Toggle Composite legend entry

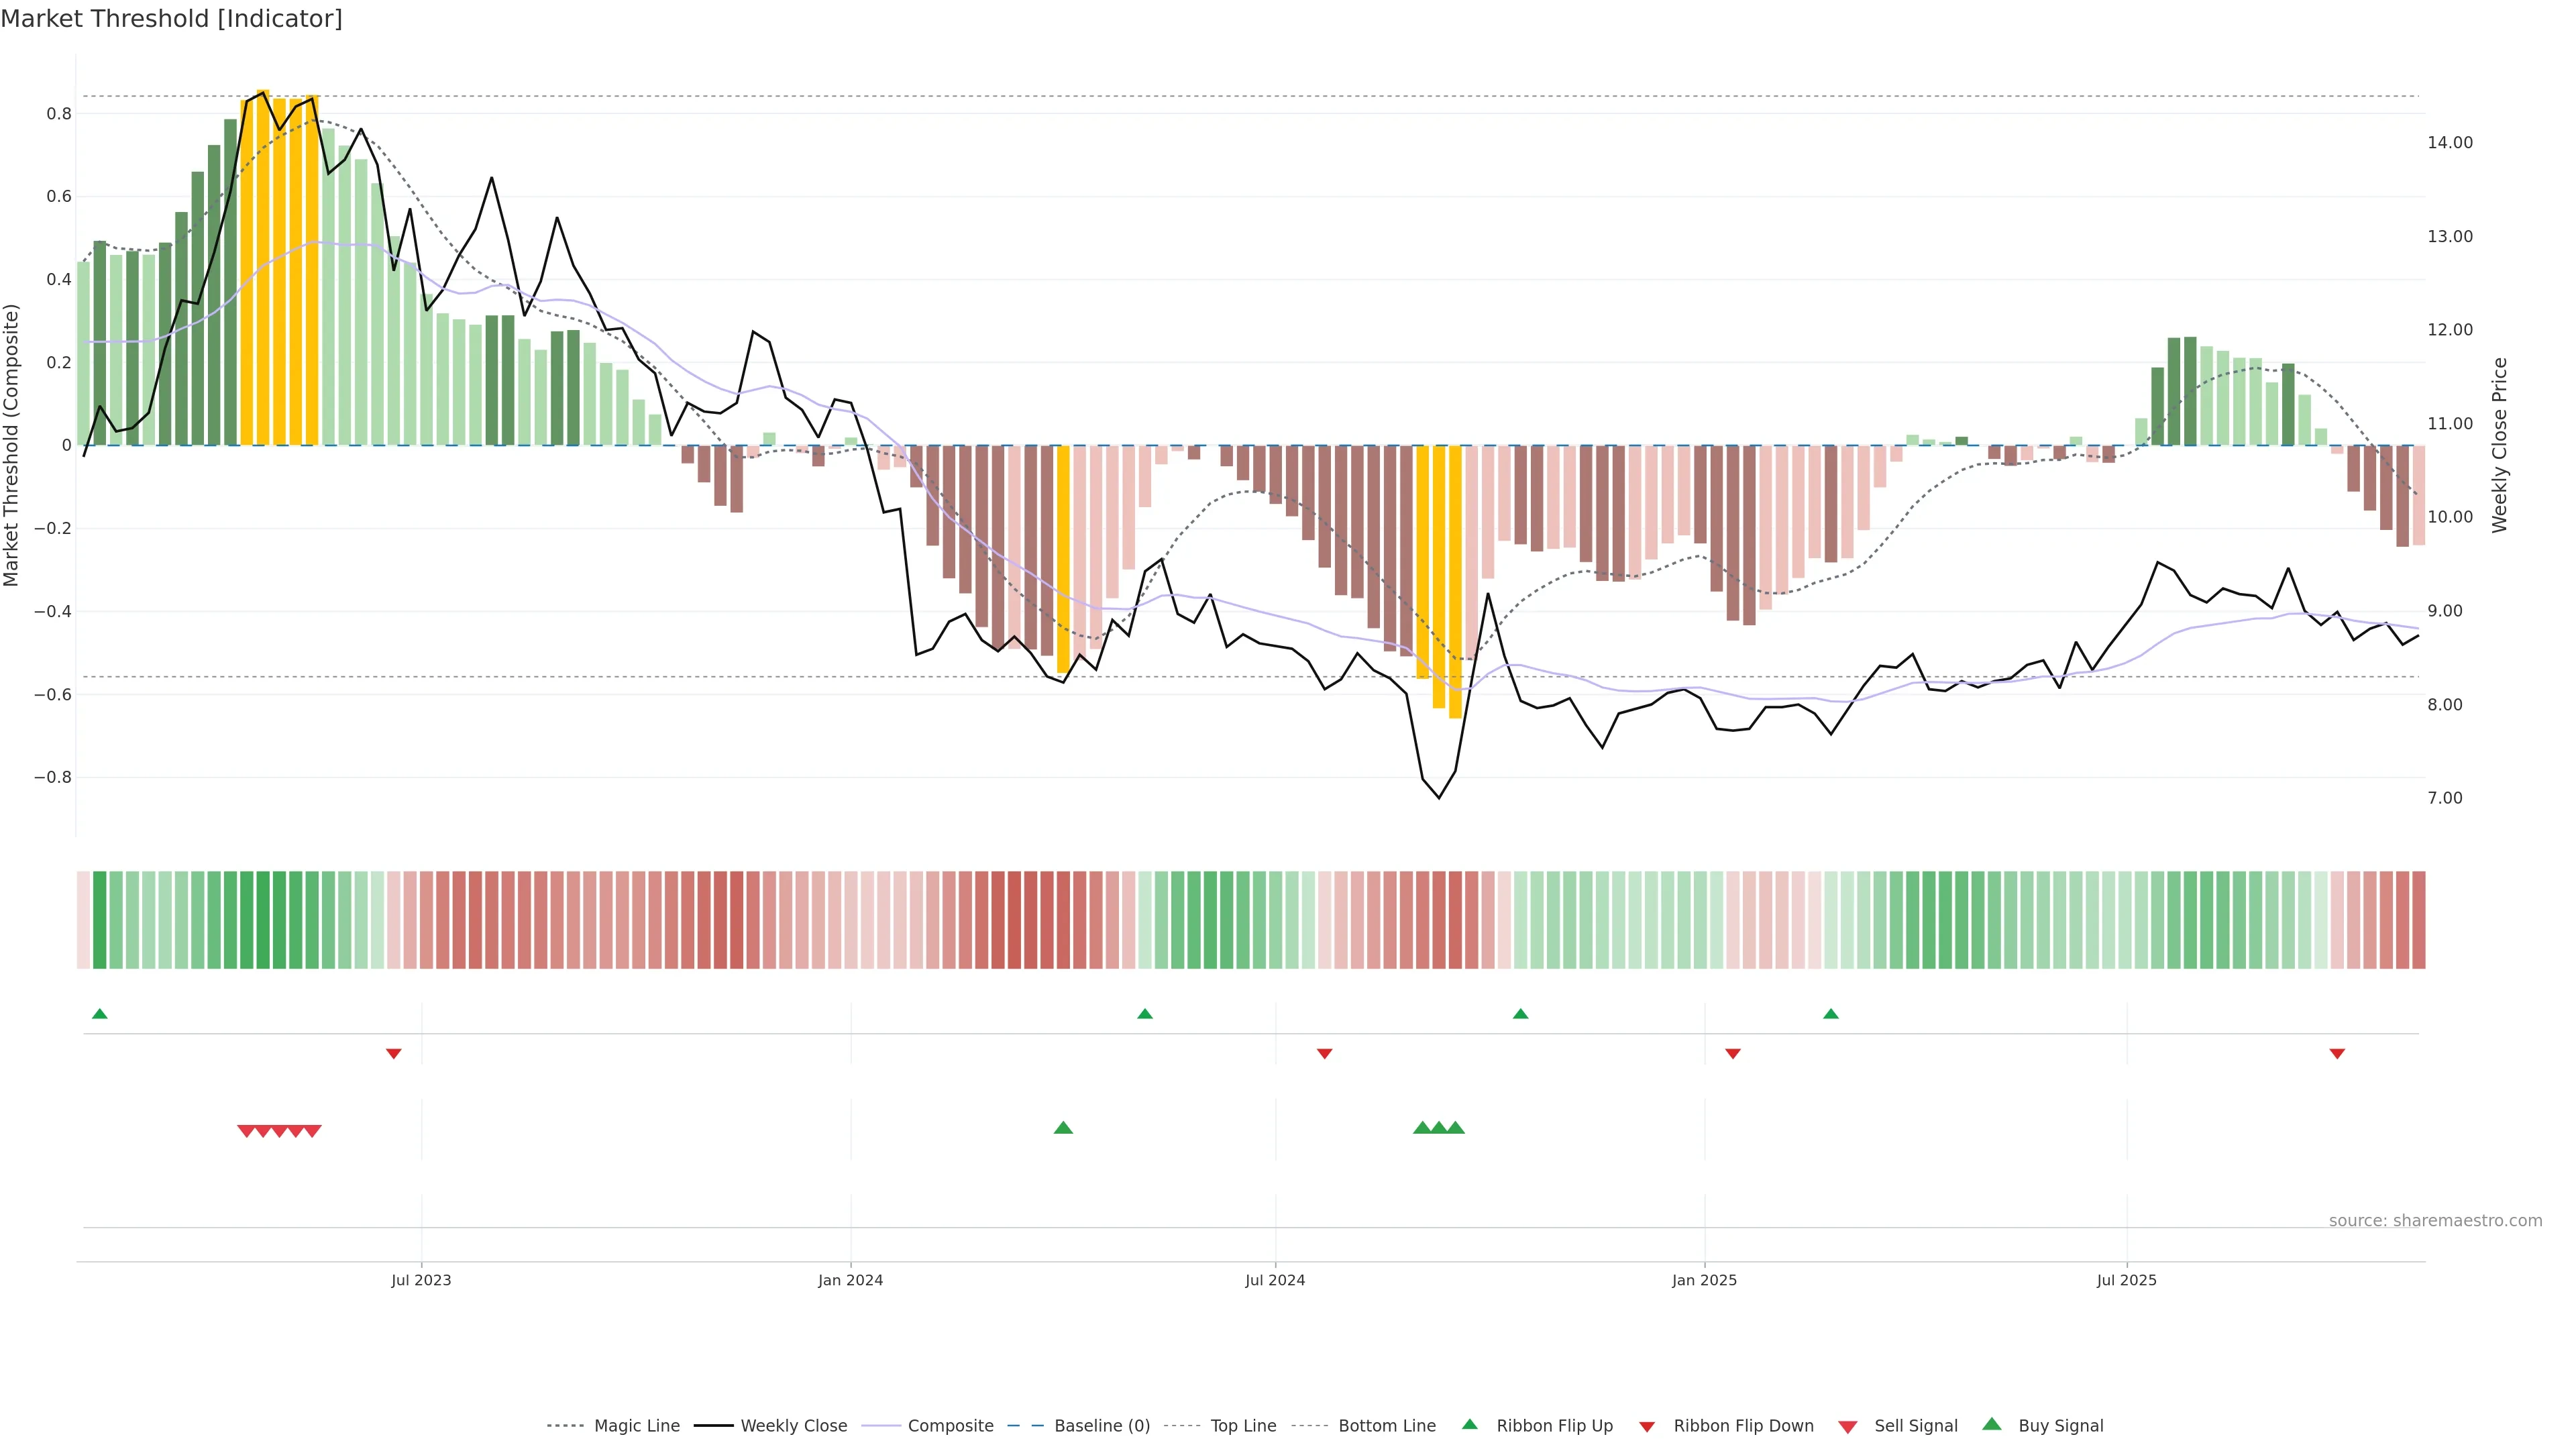(950, 1426)
